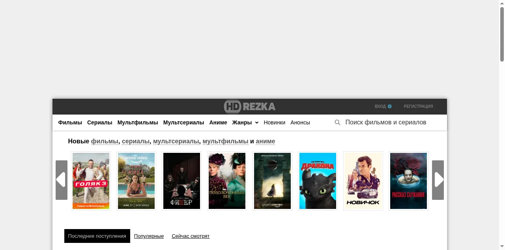Follow the 'фильмы' link in Новые heading
The height and width of the screenshot is (250, 505).
coord(105,141)
